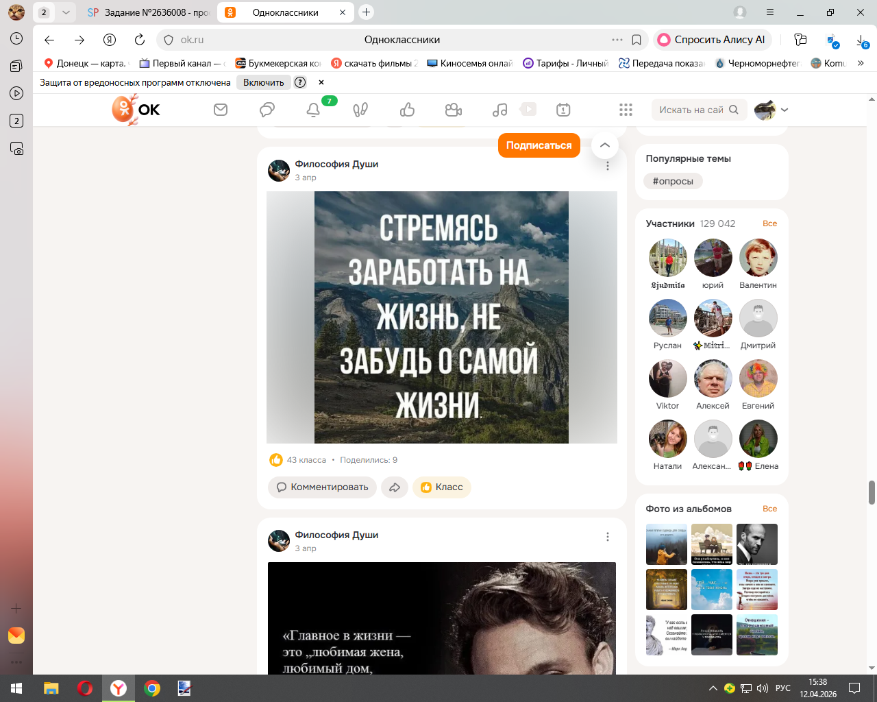This screenshot has width=877, height=702.
Task: Open Тарифы - Личный bookmark
Action: point(566,63)
